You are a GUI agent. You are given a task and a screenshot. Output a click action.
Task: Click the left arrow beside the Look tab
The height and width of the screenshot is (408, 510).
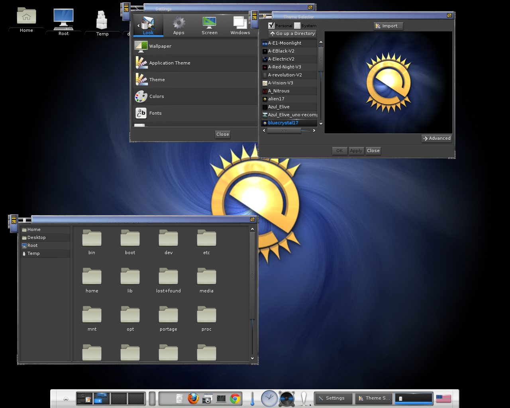point(138,25)
